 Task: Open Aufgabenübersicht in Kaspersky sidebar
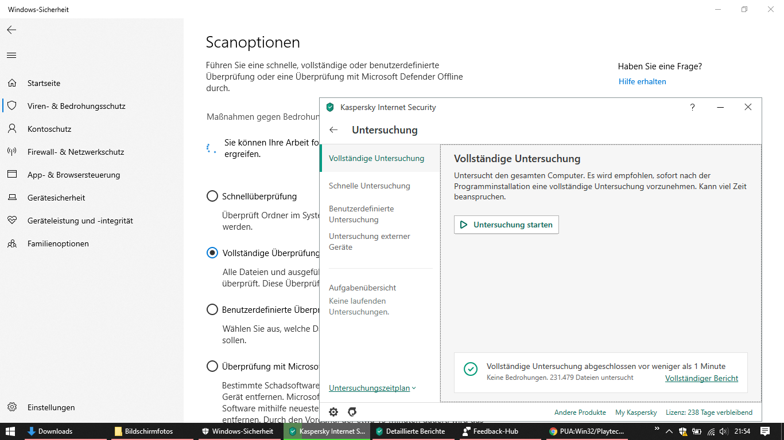[362, 288]
